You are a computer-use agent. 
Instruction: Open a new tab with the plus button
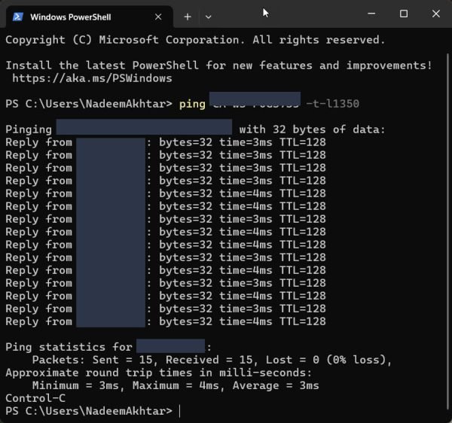tap(188, 17)
